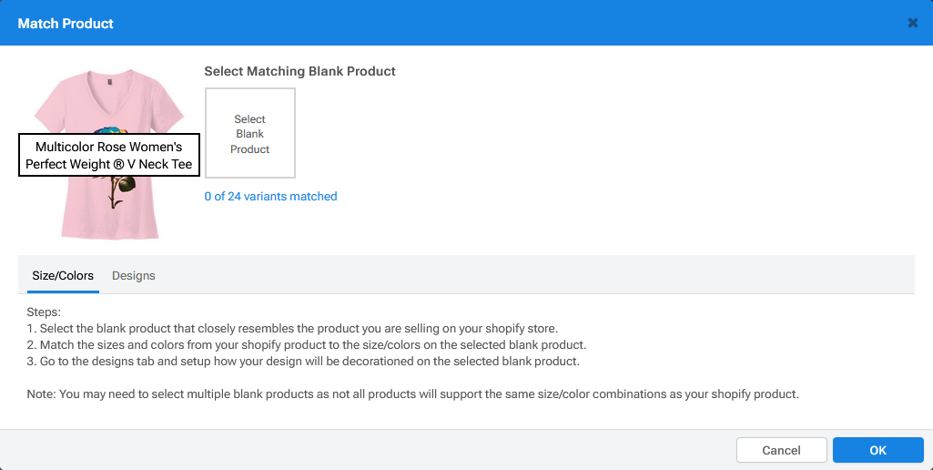
Task: Switch to the Size/Colors tab
Action: 63,275
